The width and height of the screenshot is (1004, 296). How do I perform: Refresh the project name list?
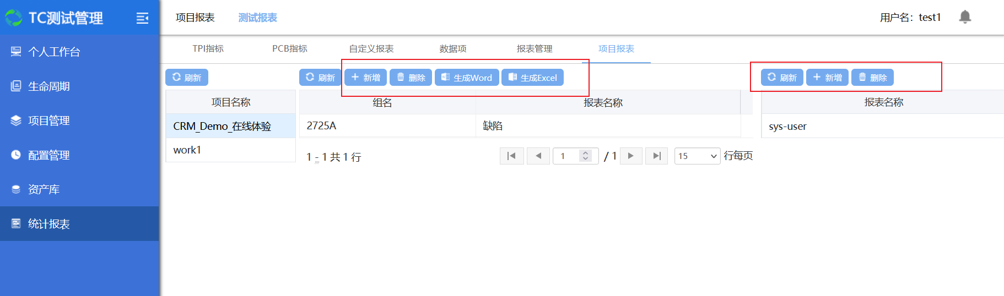[187, 78]
